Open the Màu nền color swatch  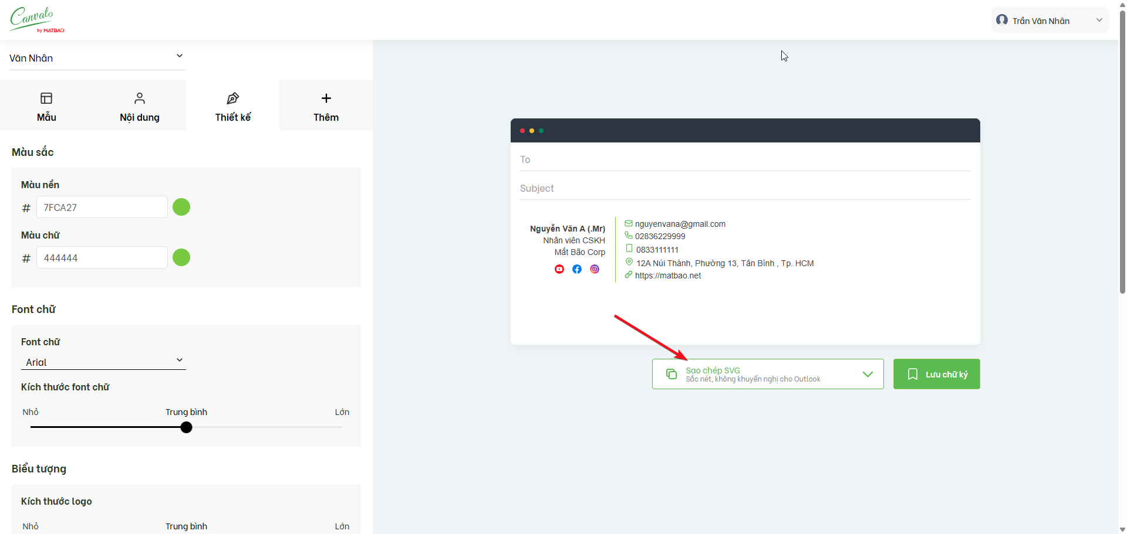[181, 207]
